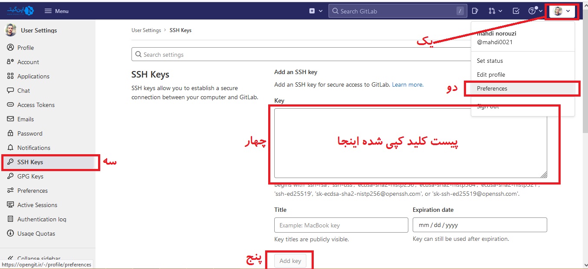Viewport: 588px width, 269px height.
Task: Open Emails in the sidebar
Action: pos(26,119)
